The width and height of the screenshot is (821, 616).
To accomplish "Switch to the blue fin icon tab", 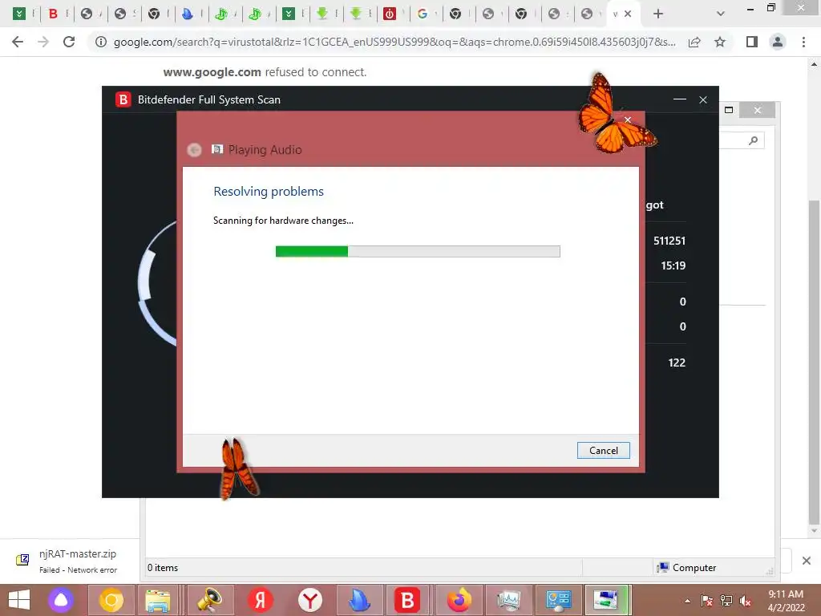I will [x=187, y=14].
